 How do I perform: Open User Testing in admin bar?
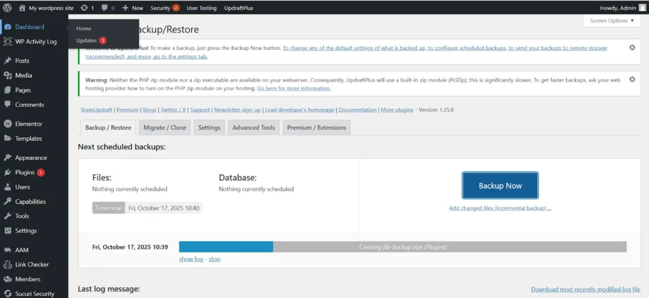202,8
